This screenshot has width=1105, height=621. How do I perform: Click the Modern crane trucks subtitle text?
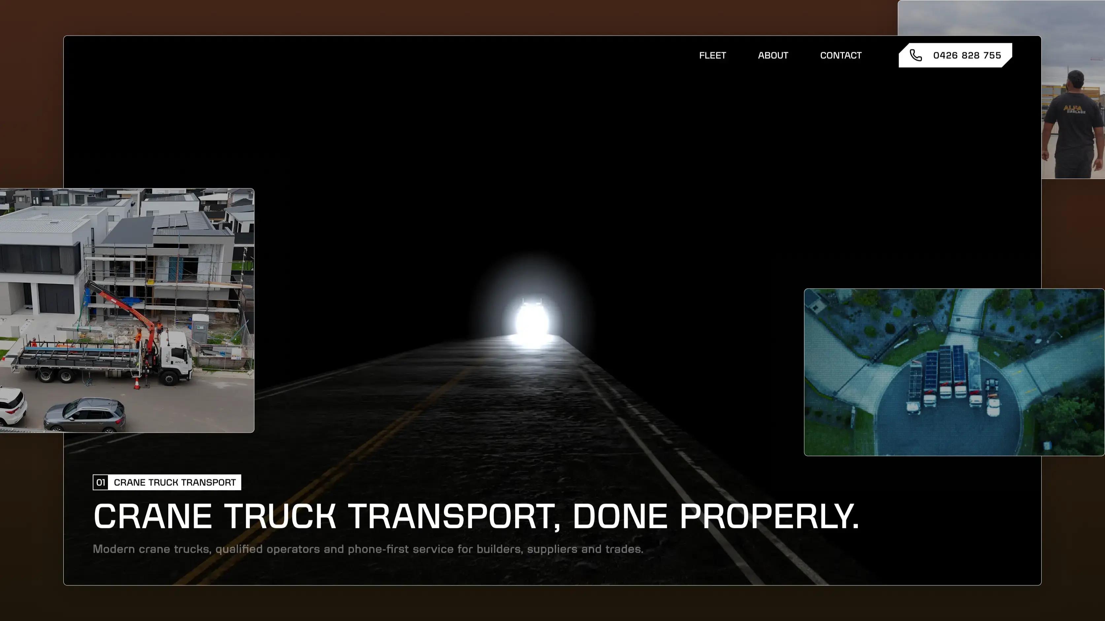click(368, 549)
